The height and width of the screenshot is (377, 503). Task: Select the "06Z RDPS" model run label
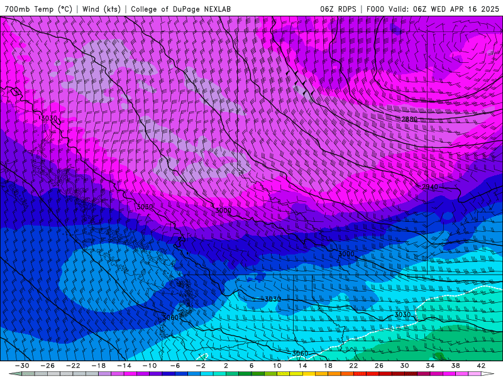338,9
